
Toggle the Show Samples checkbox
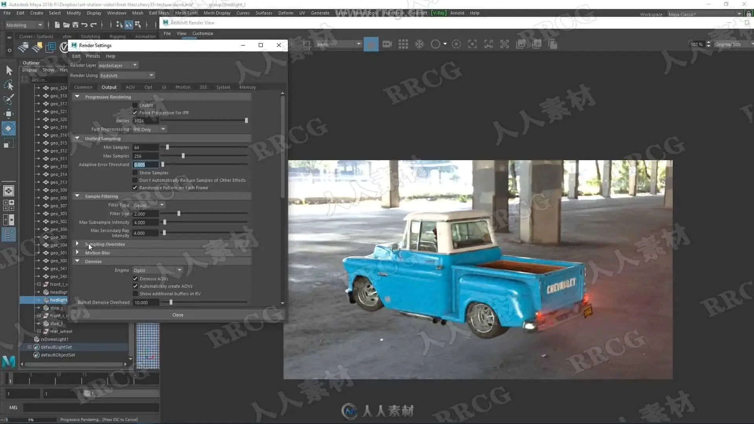click(135, 173)
